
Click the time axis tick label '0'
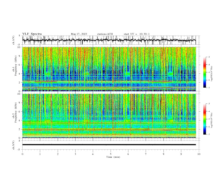(22, 154)
